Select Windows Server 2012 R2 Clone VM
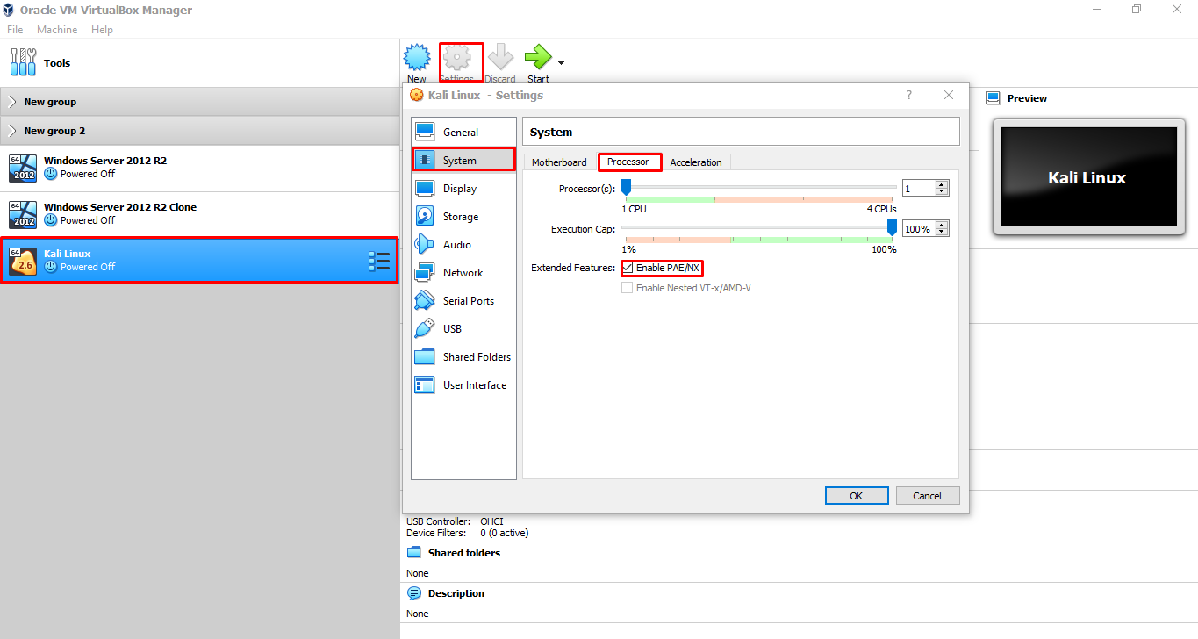The width and height of the screenshot is (1198, 639). [x=199, y=214]
